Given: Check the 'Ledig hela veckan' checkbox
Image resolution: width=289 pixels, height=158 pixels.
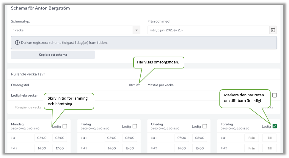Looking at the screenshot, I should point(274,95).
